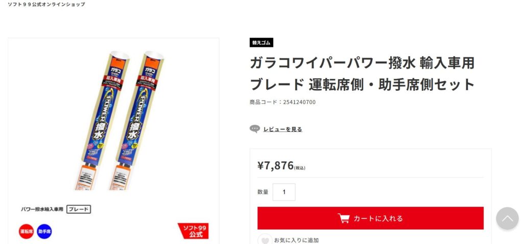Image resolution: width=523 pixels, height=244 pixels.
Task: Click the ガラコワイパーパワー撥水 product title
Action: click(x=362, y=74)
